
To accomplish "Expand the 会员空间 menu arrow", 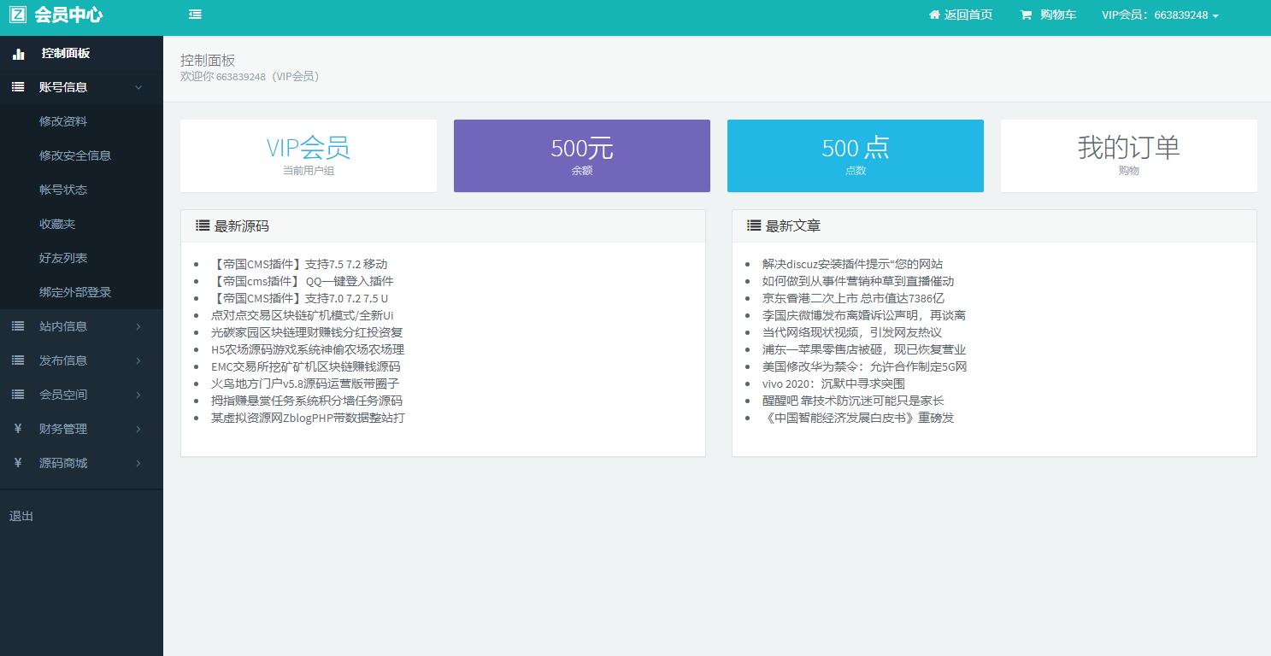I will tap(138, 395).
